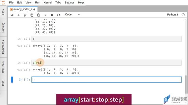Screen dimensions: 188x105
Task: Click the notebook icon on the numpy_index tab
Action: coord(11,9)
